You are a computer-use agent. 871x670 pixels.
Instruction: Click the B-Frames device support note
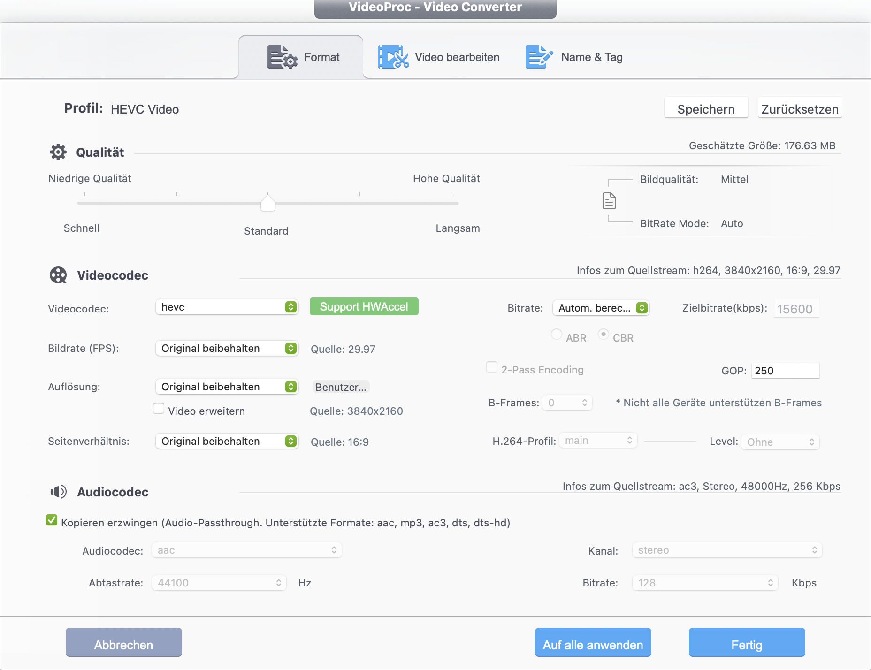click(719, 403)
